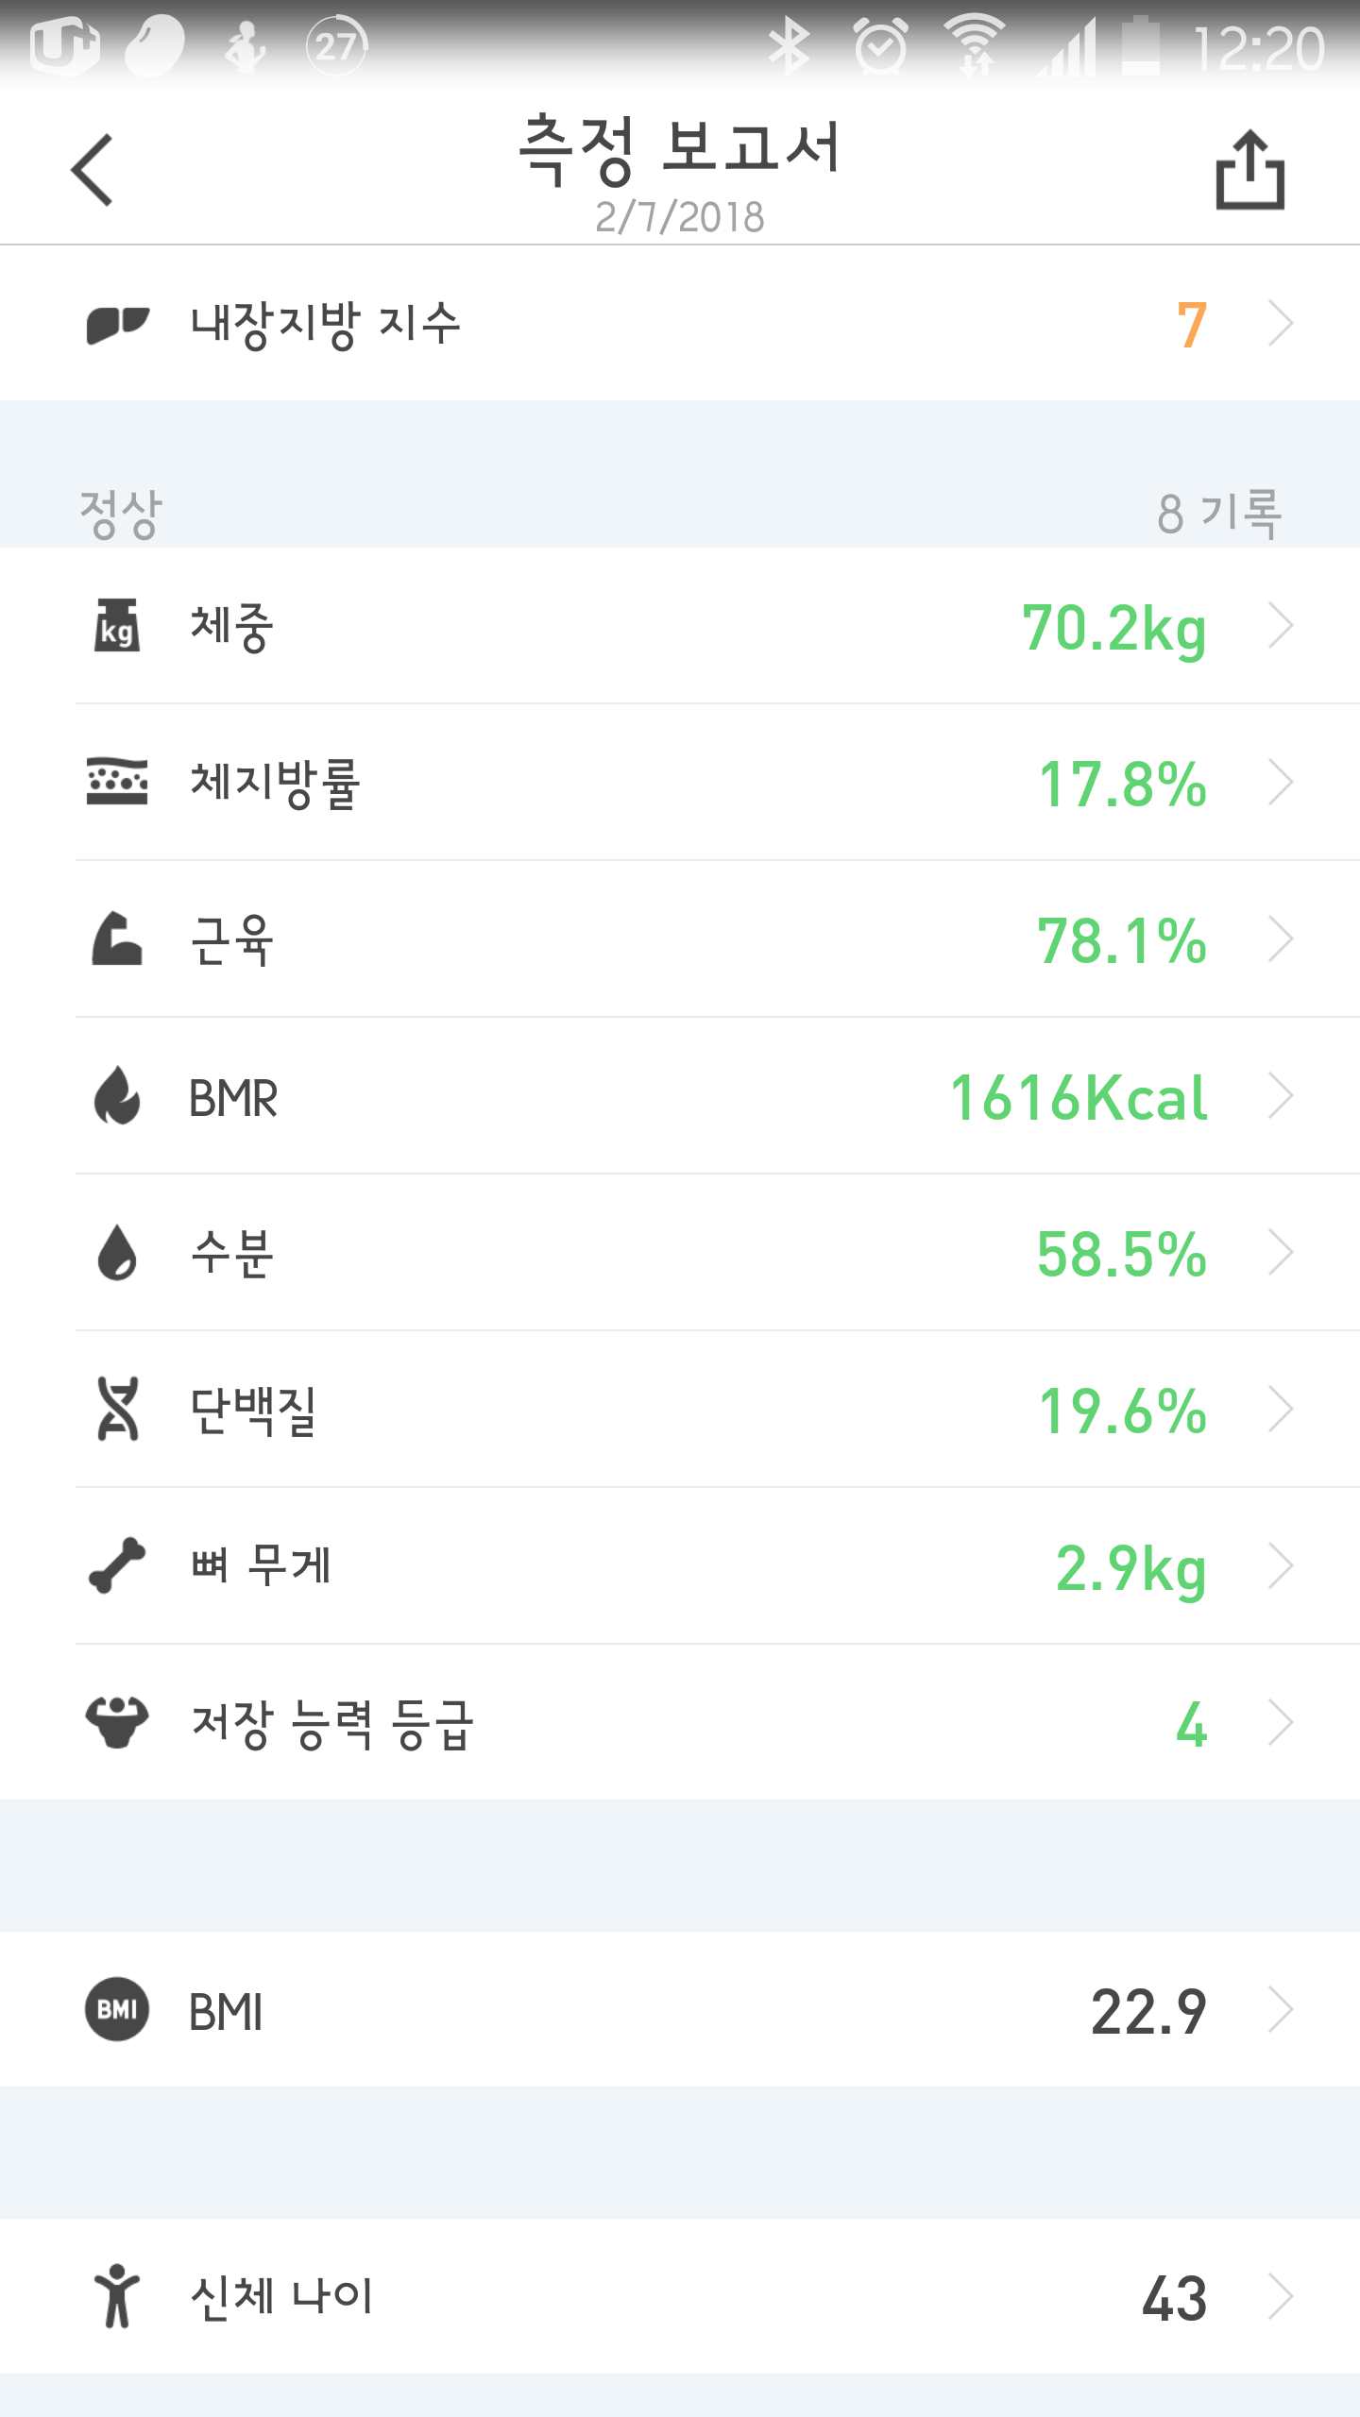
Task: Open the BMI detail chevron
Action: pos(1281,2009)
